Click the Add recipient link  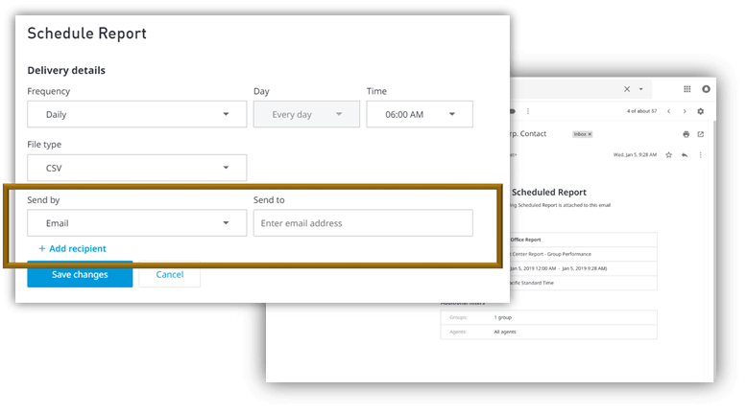tap(72, 248)
